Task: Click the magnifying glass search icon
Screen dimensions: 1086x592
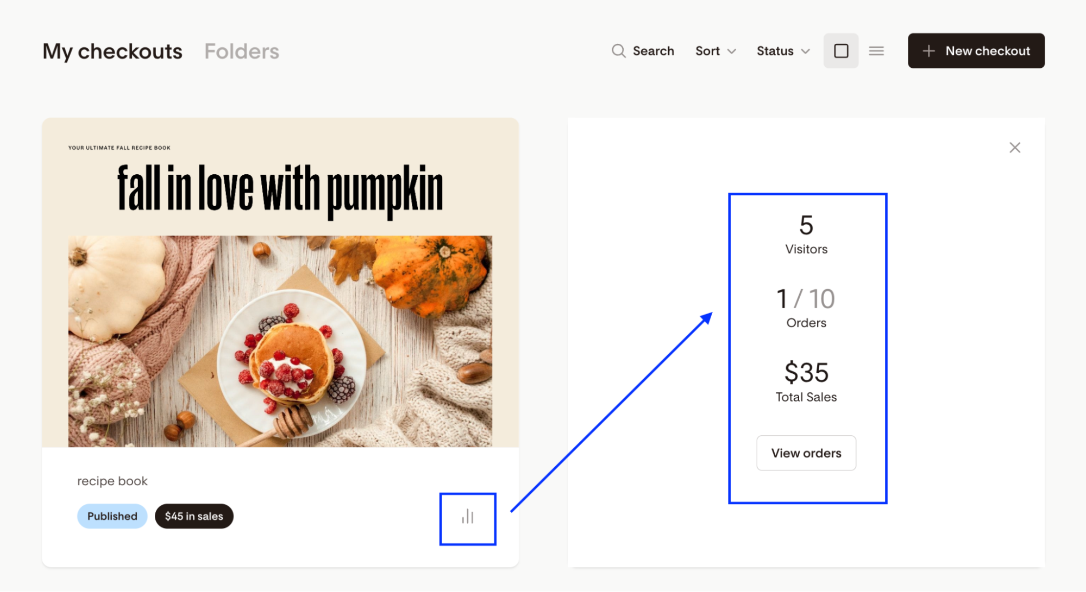Action: 618,51
